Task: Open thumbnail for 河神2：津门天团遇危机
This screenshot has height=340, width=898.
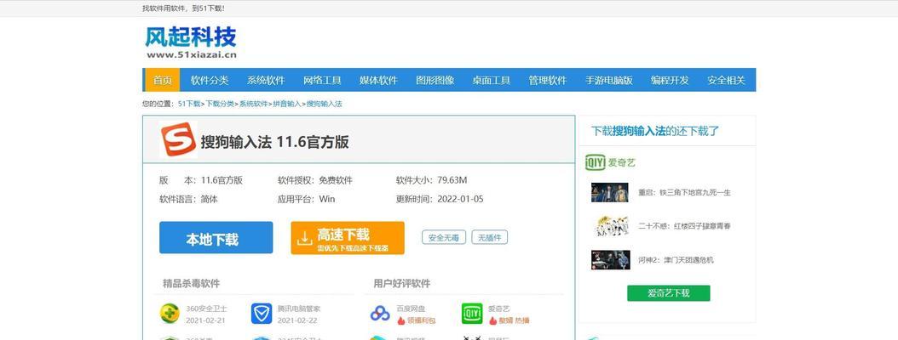Action: tap(611, 260)
